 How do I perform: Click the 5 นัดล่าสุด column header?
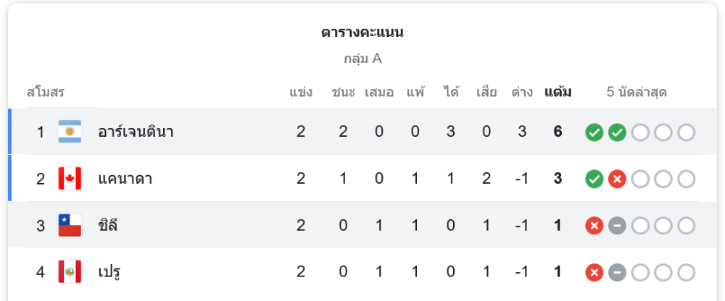click(637, 92)
